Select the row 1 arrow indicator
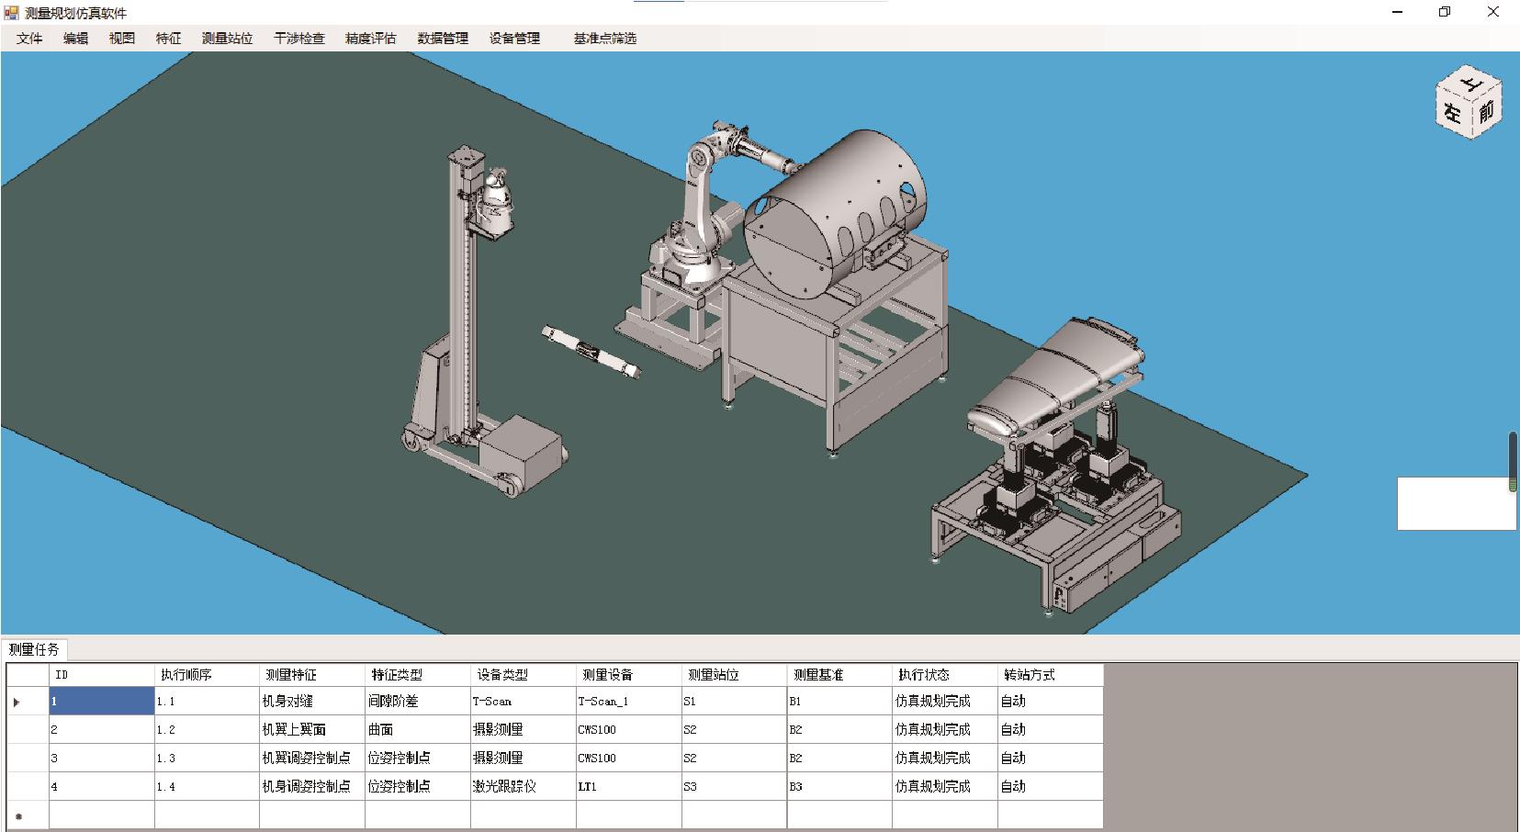Screen dimensions: 1520x832 (x=17, y=703)
